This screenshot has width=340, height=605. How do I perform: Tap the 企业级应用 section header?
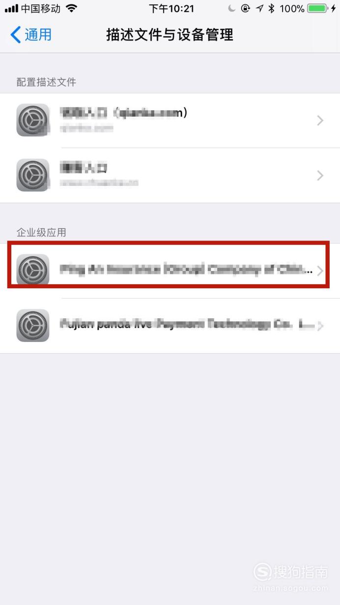click(x=41, y=232)
